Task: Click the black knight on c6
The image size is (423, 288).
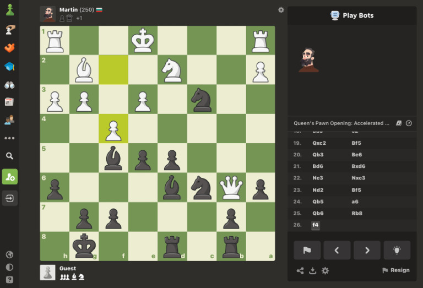Action: [x=202, y=187]
